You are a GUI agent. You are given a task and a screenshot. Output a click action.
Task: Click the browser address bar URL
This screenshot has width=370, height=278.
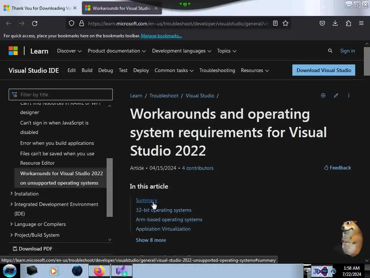click(178, 24)
